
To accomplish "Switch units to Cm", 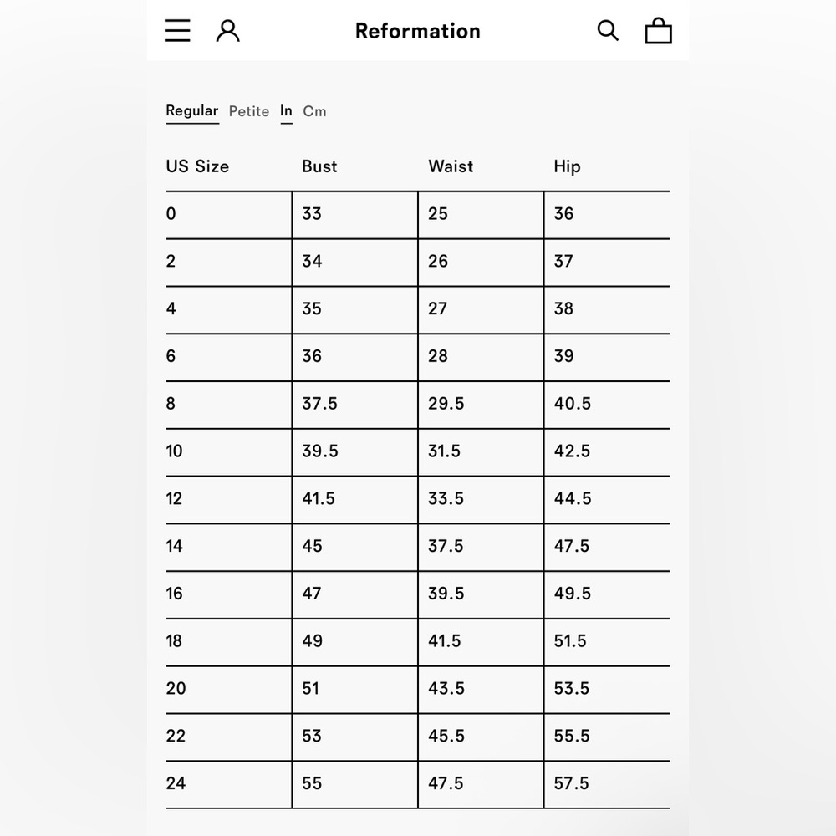I will pos(314,111).
